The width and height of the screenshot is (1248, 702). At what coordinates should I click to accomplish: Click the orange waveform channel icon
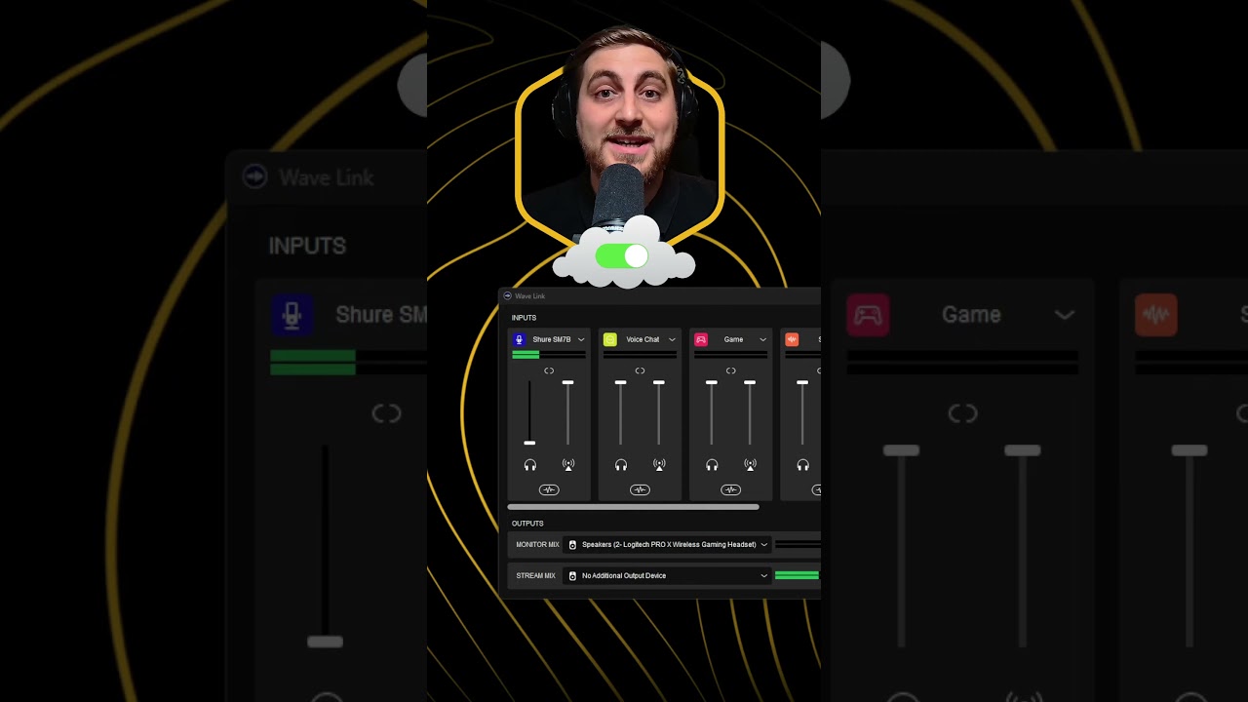[792, 339]
